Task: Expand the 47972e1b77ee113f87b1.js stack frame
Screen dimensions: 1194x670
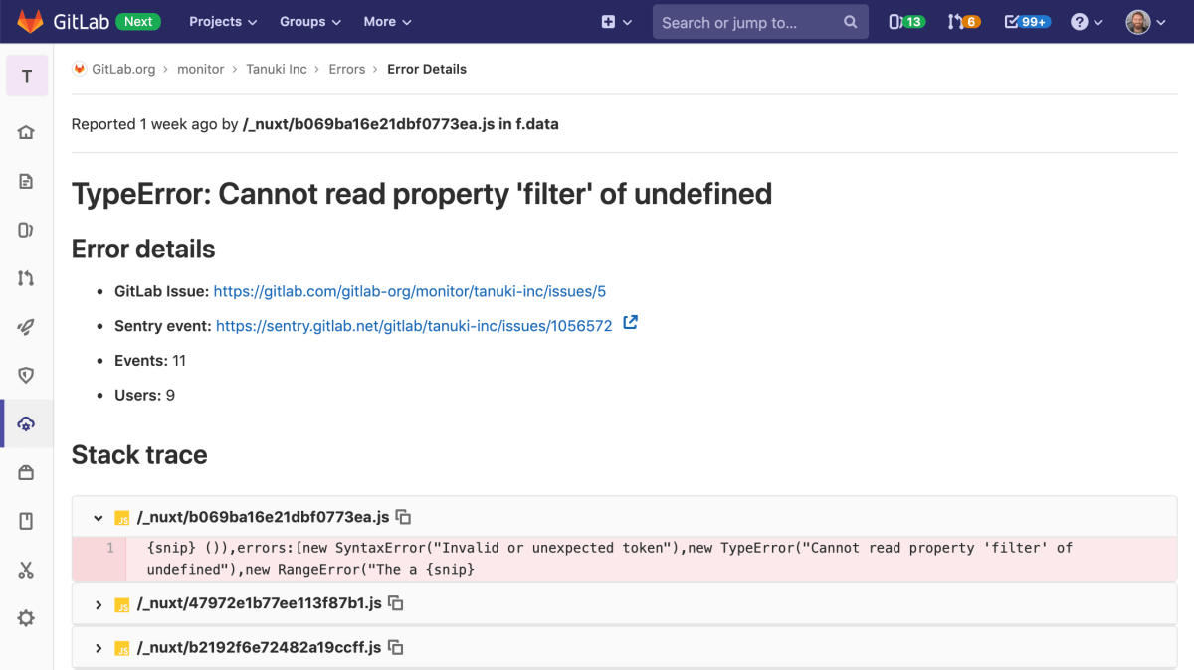Action: click(x=98, y=604)
